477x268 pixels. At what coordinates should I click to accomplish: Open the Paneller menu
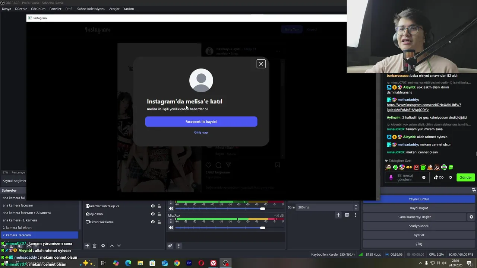[55, 9]
